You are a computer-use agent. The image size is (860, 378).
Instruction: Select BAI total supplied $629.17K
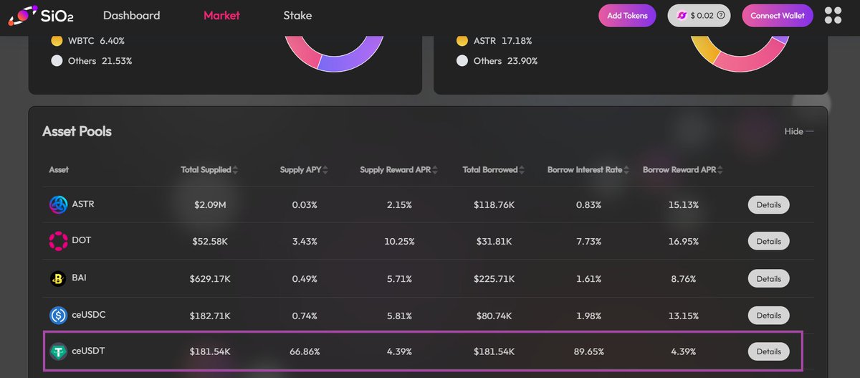point(210,278)
